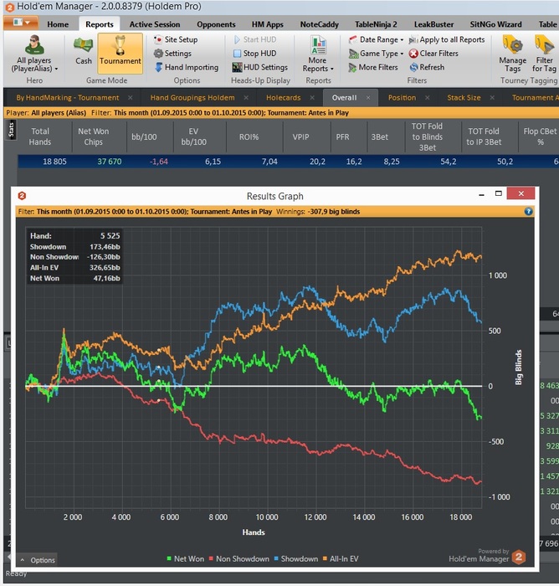Toggle Net Won legend entry

tap(185, 559)
